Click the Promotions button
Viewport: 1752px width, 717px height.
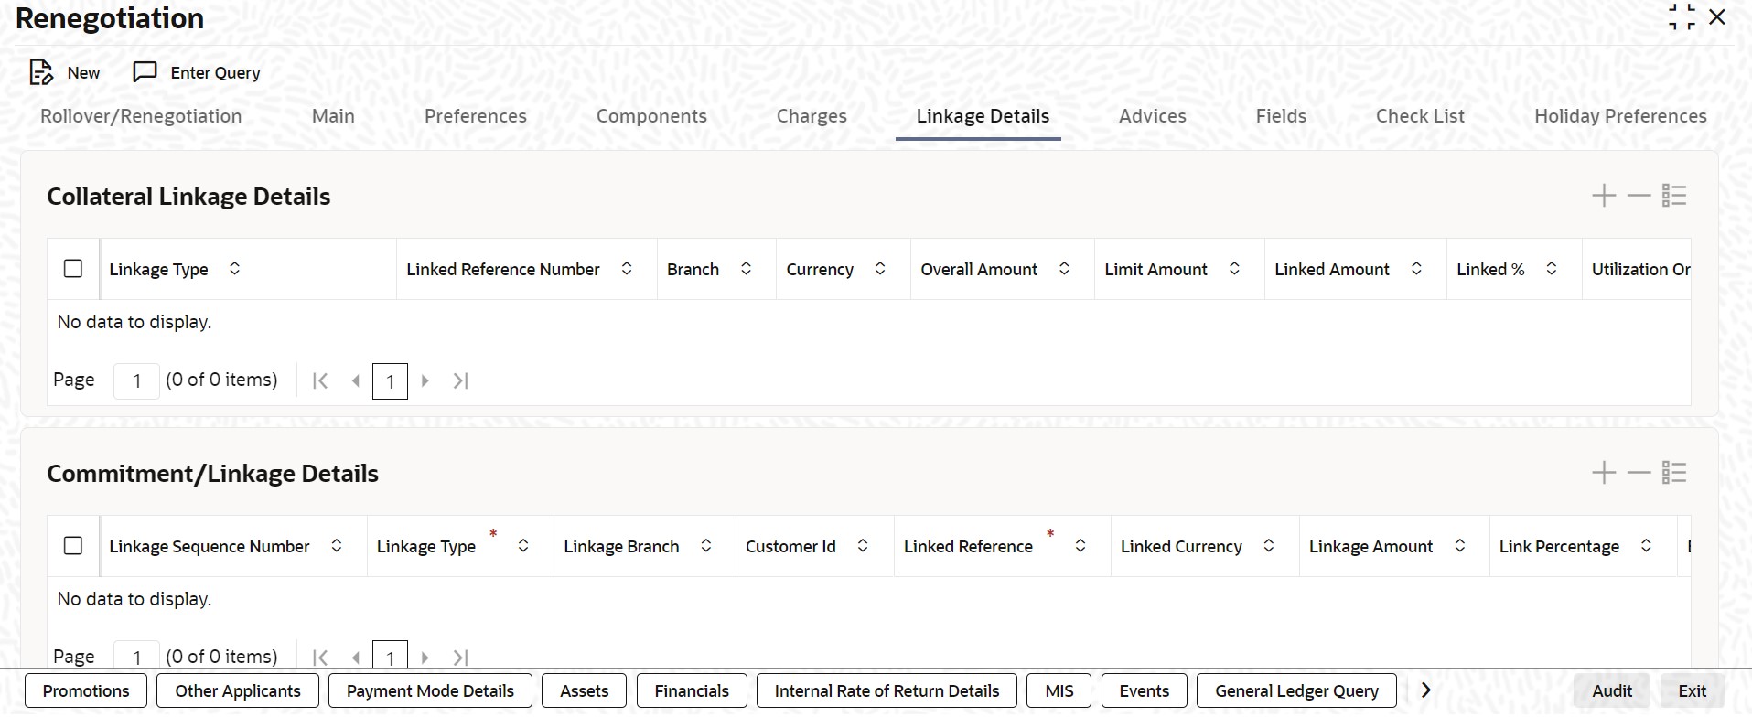pos(86,690)
